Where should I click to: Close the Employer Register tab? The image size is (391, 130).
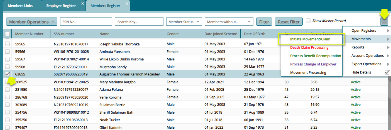pos(82,4)
